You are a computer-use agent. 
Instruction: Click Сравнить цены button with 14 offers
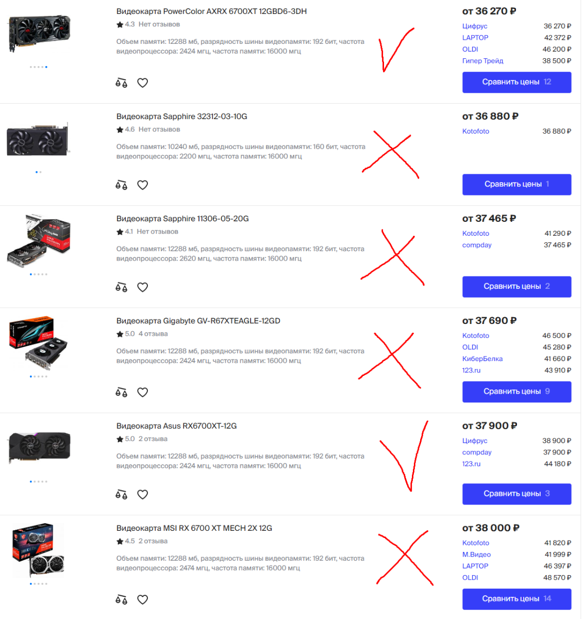[x=517, y=599]
